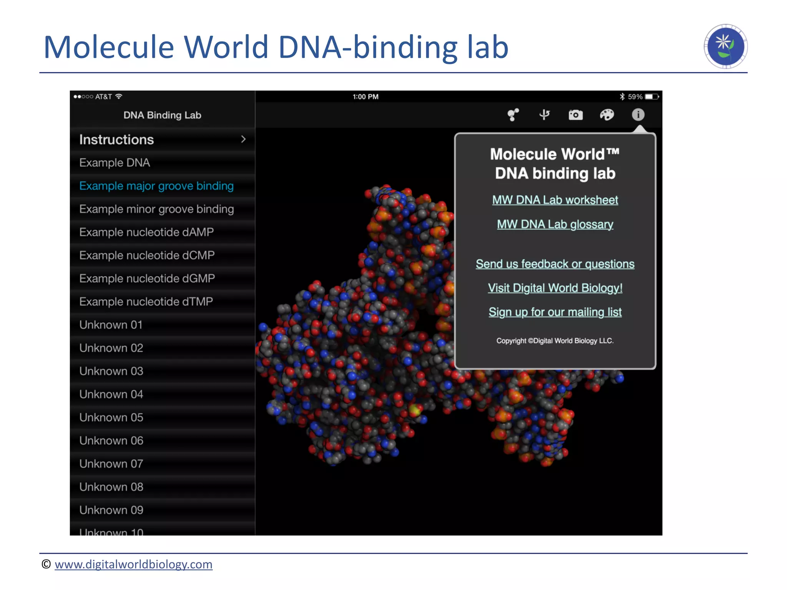Load structure Unknown 09
This screenshot has width=787, height=590.
(163, 510)
